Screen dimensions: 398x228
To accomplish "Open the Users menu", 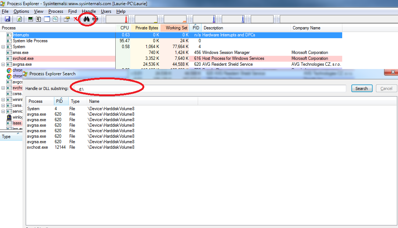I will (106, 11).
